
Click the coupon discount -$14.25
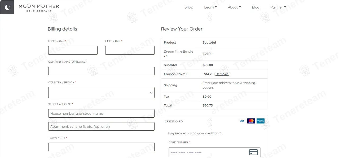(x=208, y=74)
